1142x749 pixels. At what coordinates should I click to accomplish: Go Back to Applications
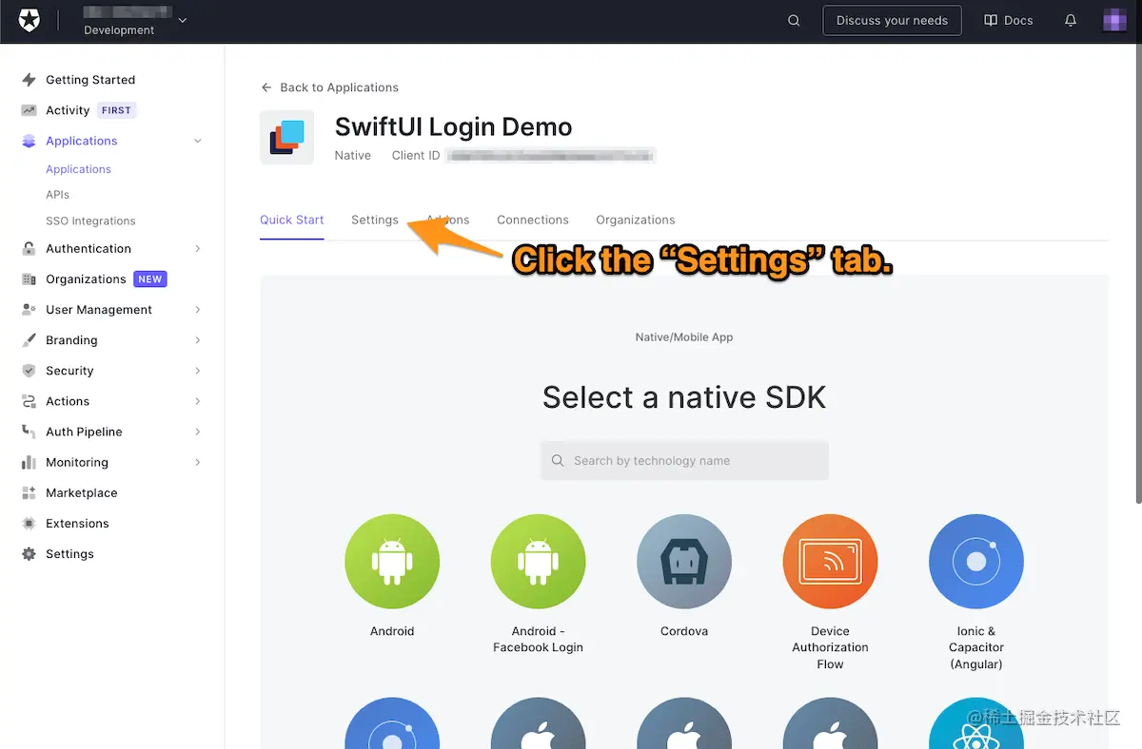[x=329, y=87]
